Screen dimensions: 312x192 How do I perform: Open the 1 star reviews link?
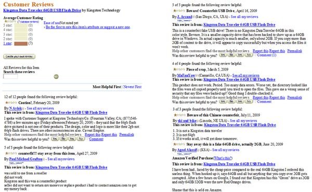click(8, 44)
